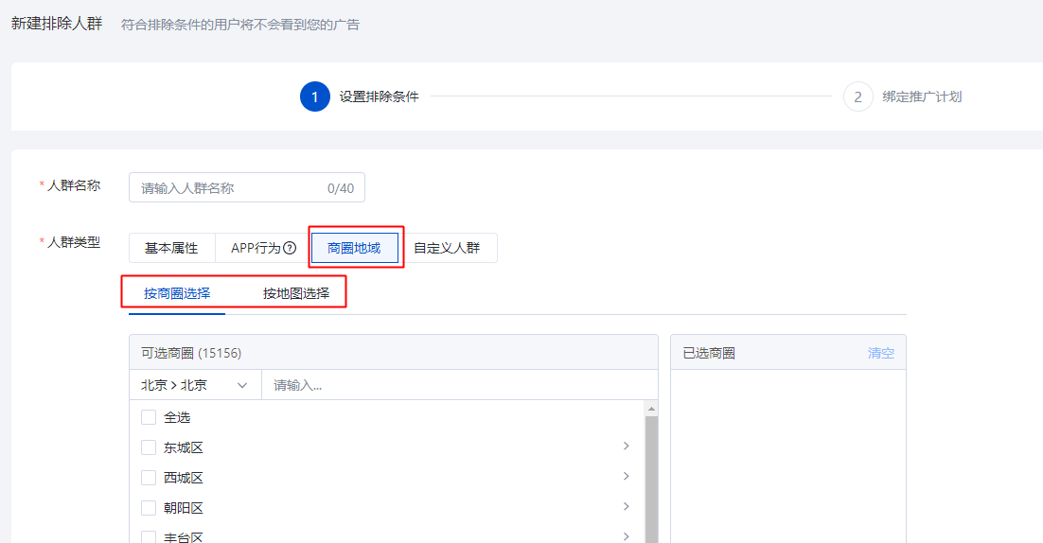Click step 1 circle 设置排除条件

[x=314, y=96]
